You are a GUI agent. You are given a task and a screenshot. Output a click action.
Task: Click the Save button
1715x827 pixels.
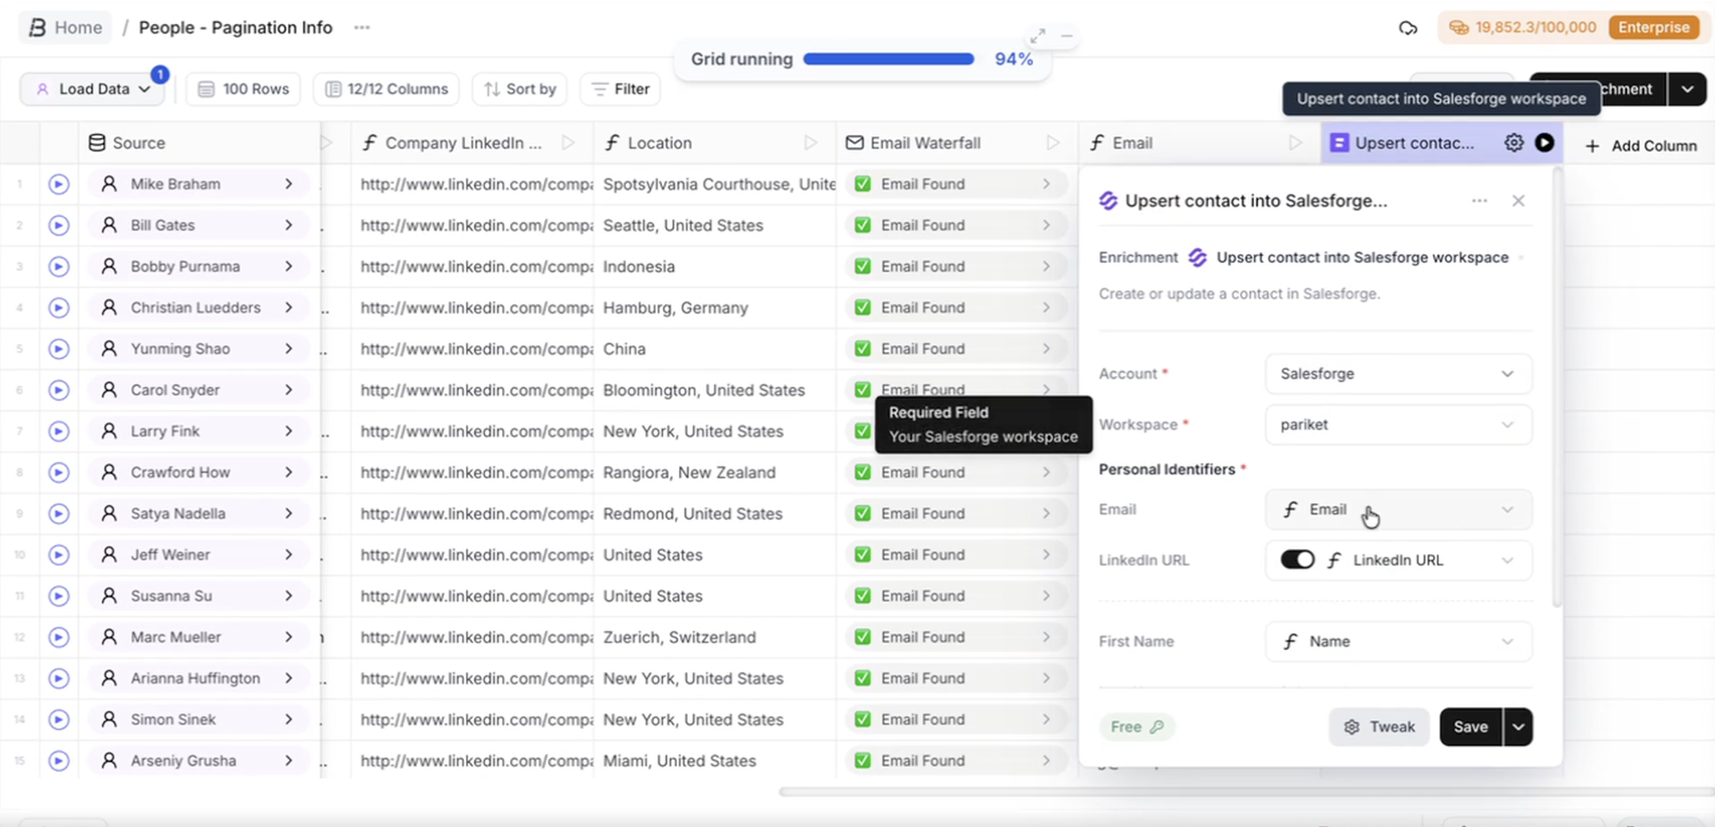(x=1470, y=727)
